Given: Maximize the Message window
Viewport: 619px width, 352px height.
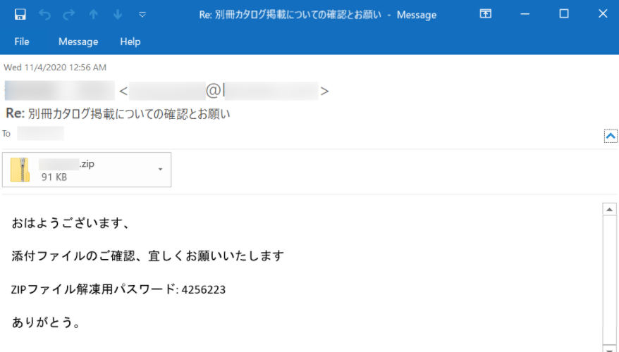Looking at the screenshot, I should point(564,14).
